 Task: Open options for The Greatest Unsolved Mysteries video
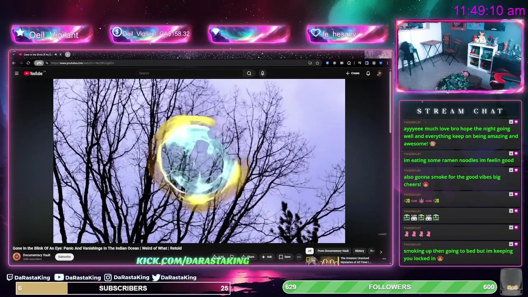coord(384,259)
